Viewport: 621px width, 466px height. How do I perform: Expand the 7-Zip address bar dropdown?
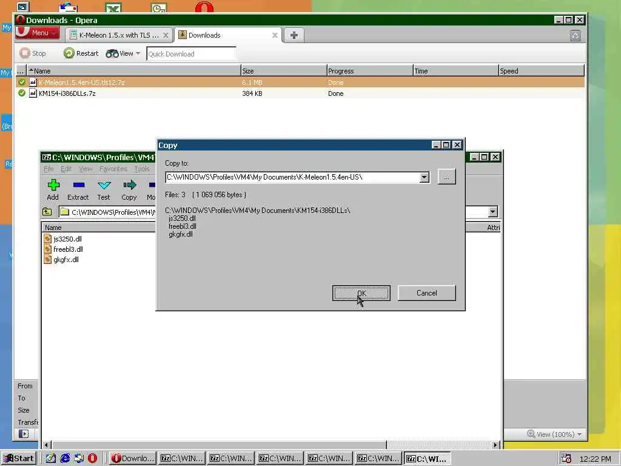coord(492,212)
